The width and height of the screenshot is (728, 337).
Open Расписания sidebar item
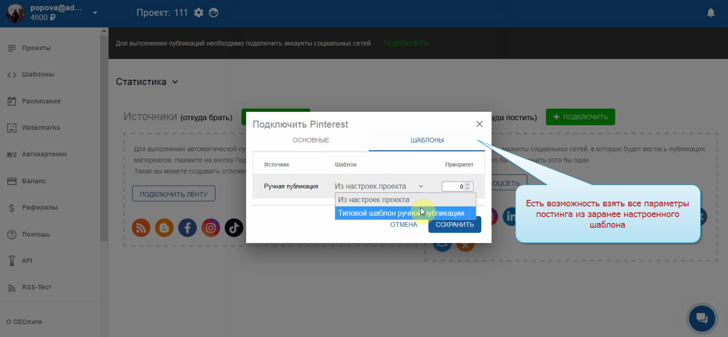tap(41, 101)
